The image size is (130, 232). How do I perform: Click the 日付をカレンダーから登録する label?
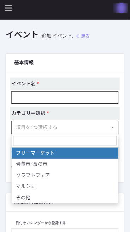(41, 223)
